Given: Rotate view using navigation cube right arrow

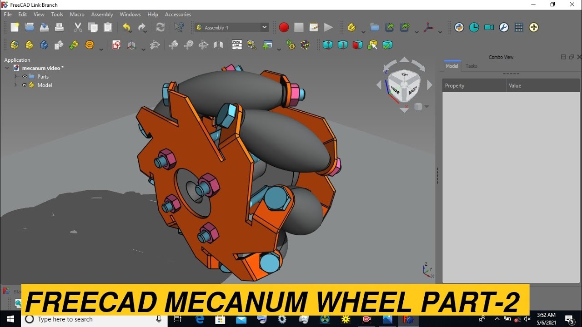Looking at the screenshot, I should tap(430, 84).
